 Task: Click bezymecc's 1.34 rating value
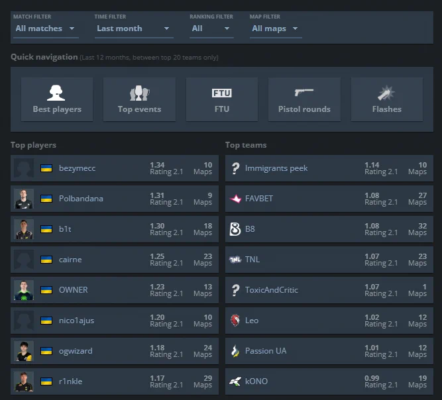click(x=157, y=165)
